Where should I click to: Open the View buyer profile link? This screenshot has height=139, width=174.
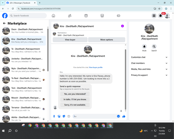[96, 67]
